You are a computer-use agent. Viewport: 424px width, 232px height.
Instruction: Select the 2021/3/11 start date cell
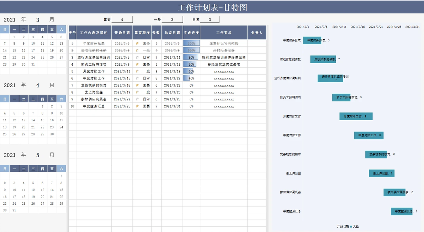click(x=122, y=71)
